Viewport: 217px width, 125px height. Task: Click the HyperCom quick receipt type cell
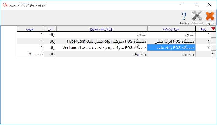(x=102, y=41)
